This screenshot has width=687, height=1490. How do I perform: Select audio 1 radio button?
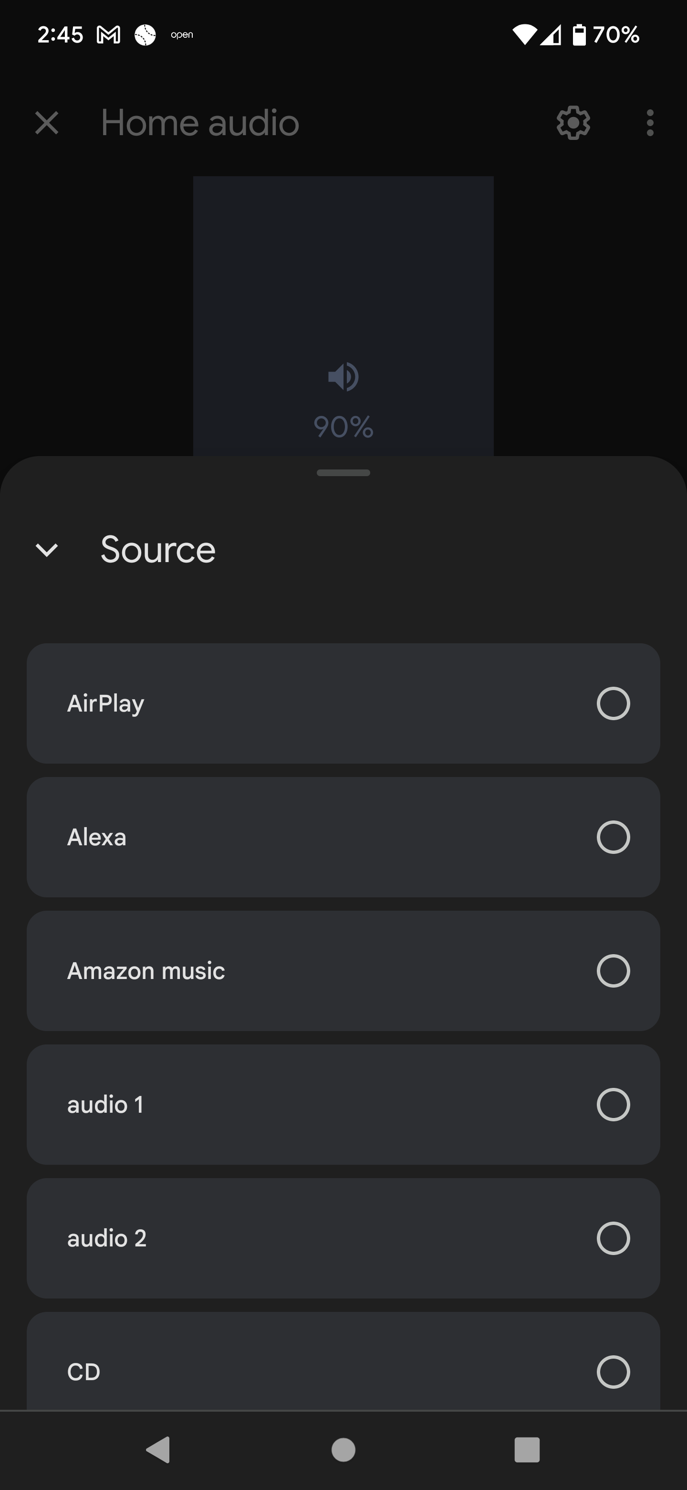[x=613, y=1104]
